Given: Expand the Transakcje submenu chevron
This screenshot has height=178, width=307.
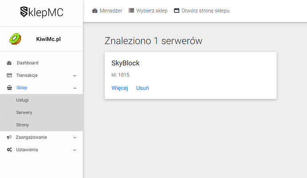Looking at the screenshot, I should [74, 75].
